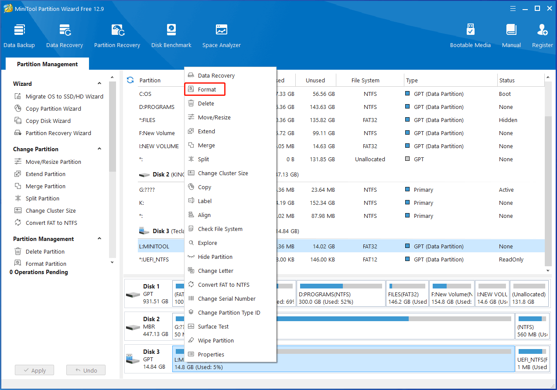Click Change Cluster Size in sidebar
This screenshot has width=557, height=390.
(x=45, y=210)
